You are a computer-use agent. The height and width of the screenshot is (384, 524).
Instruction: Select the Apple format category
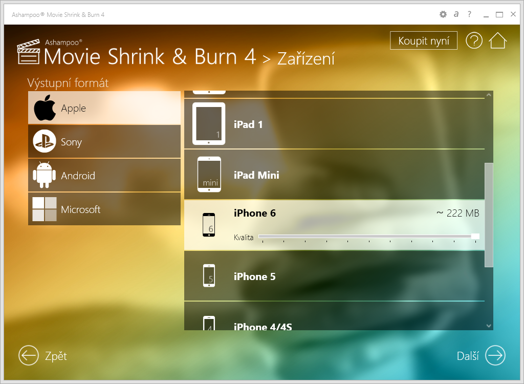tap(104, 108)
